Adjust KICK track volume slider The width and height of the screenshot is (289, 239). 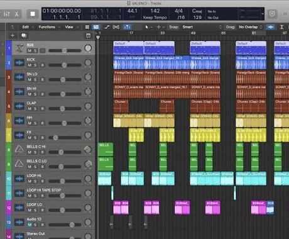(65, 65)
